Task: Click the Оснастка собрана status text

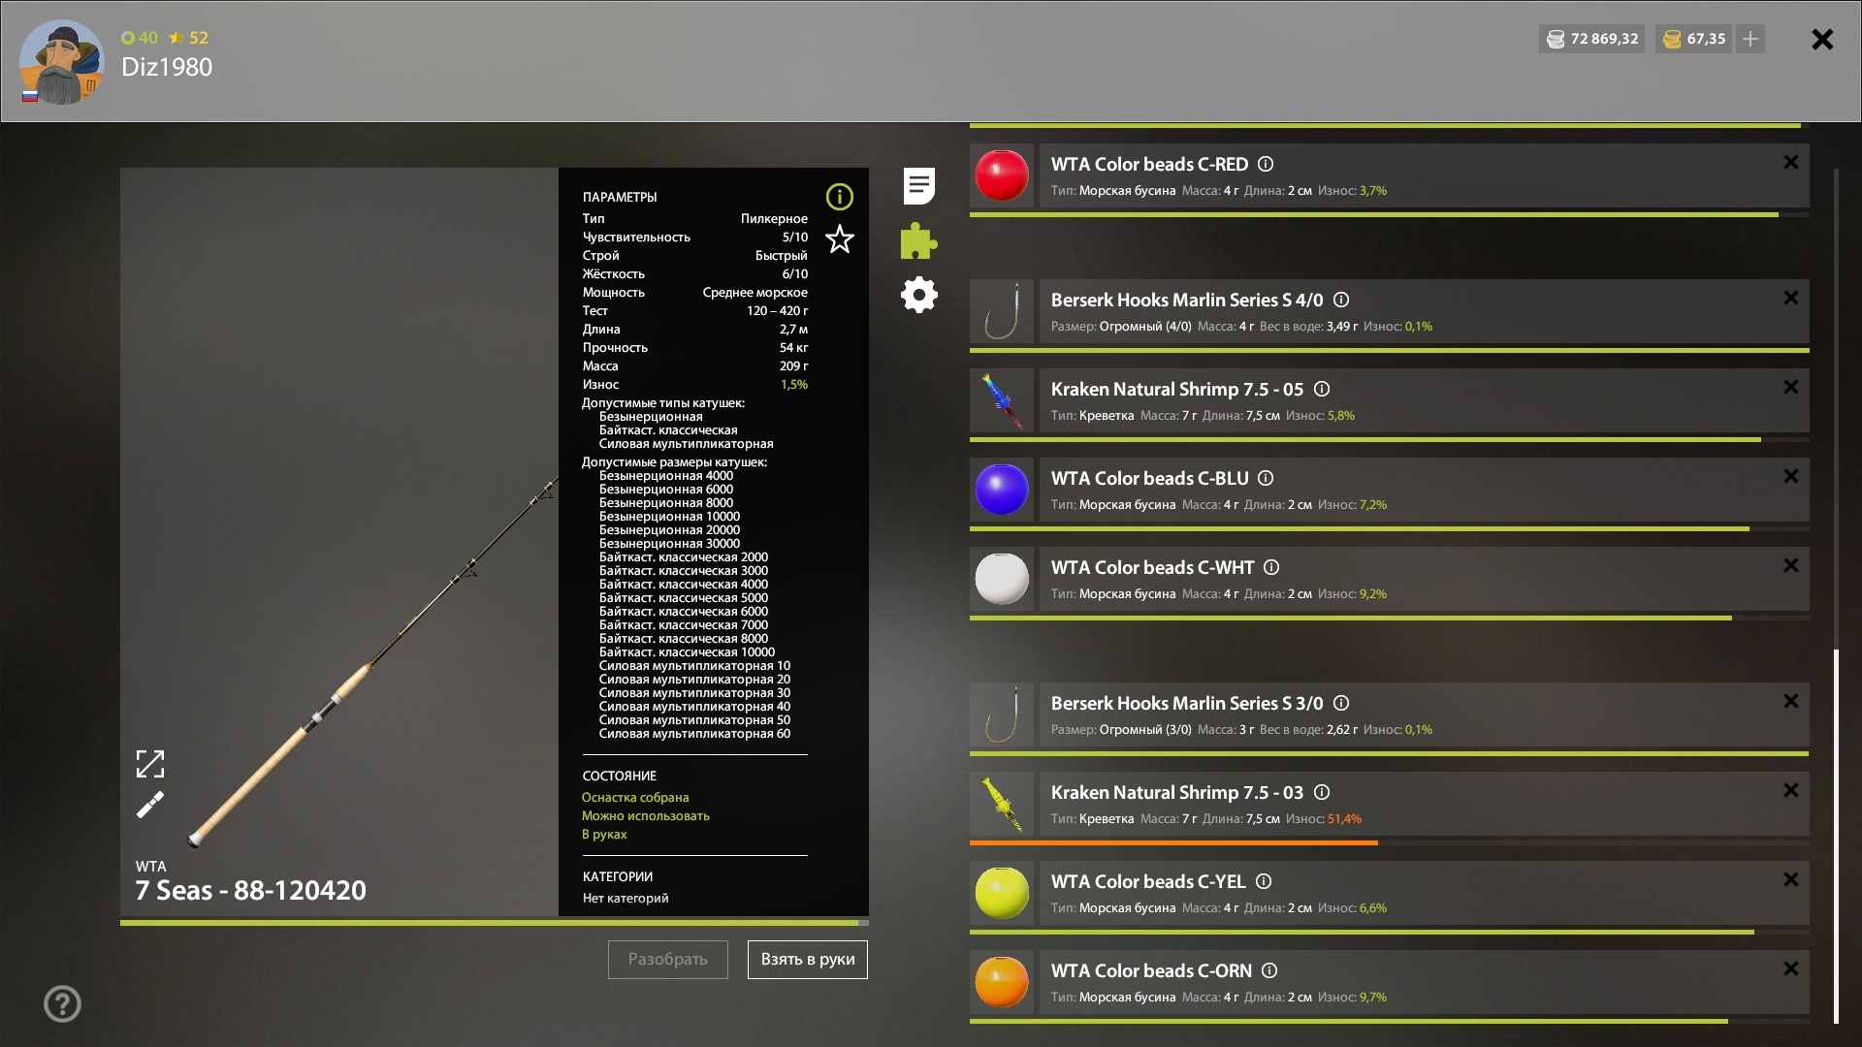Action: (635, 798)
